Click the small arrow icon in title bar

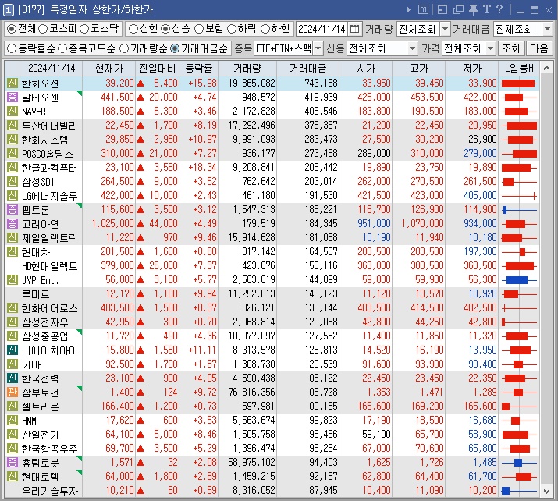click(x=408, y=9)
